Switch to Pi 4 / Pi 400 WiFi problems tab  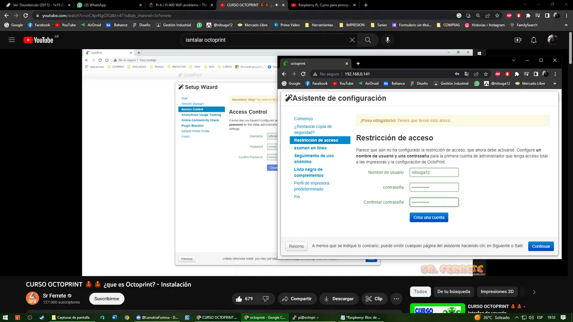coord(180,5)
